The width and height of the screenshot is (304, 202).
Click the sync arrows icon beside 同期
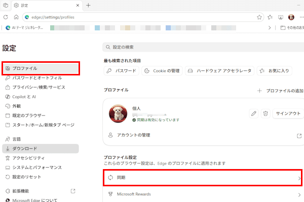coord(110,178)
